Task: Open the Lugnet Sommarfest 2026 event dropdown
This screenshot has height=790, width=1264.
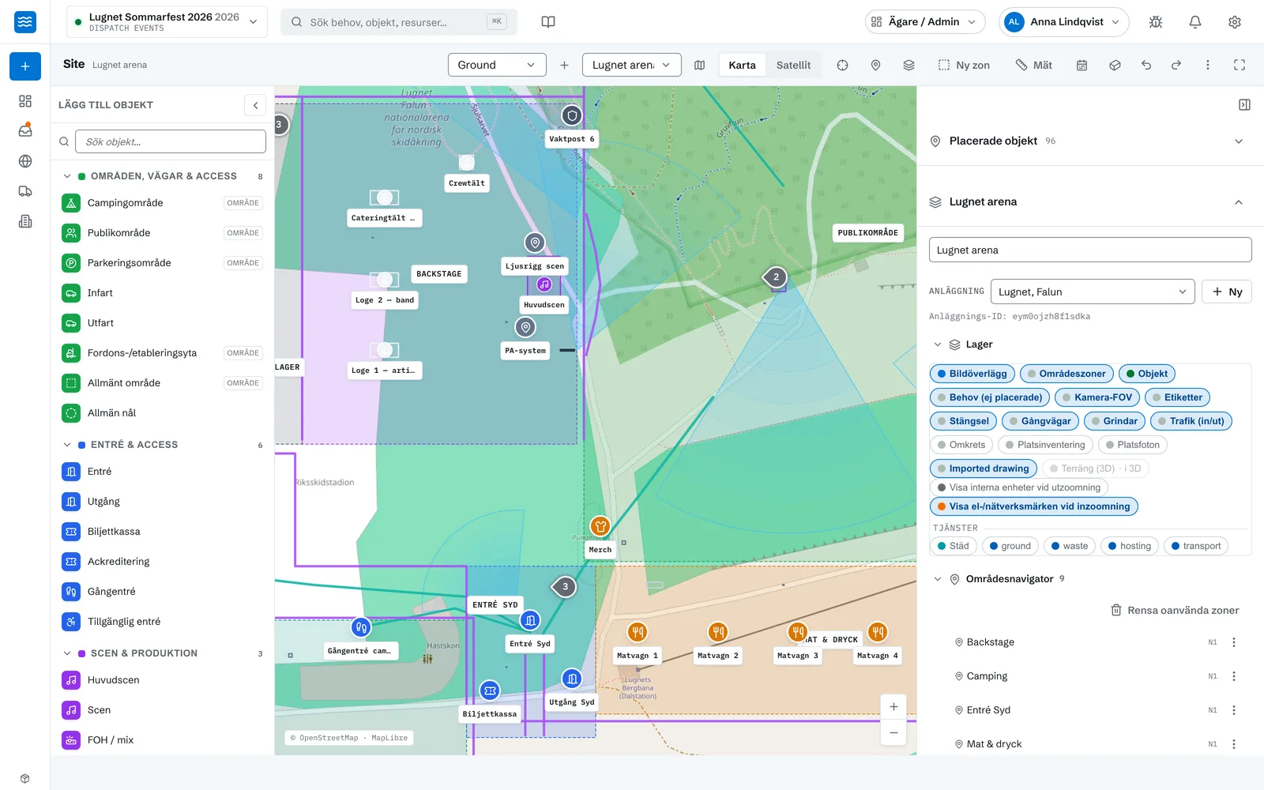Action: point(167,22)
